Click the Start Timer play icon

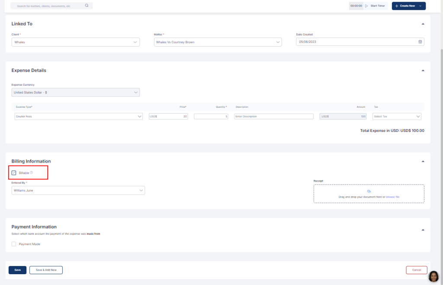point(366,6)
